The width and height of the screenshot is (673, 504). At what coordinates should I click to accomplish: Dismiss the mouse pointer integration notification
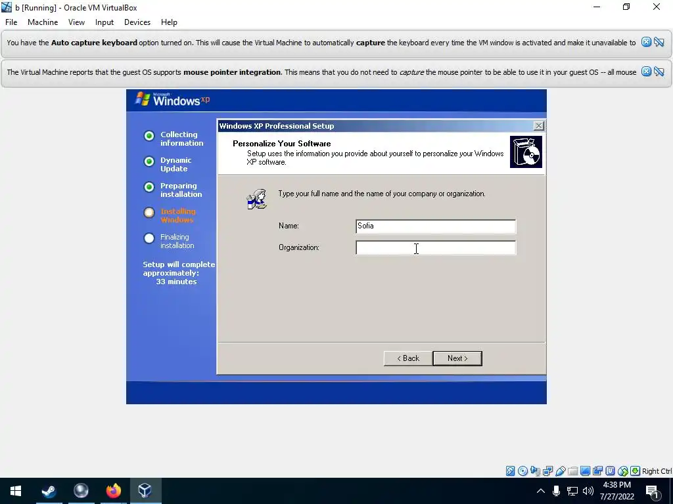point(647,72)
